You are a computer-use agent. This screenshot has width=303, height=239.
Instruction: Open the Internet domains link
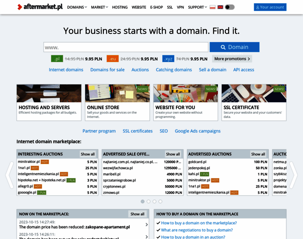click(x=66, y=70)
